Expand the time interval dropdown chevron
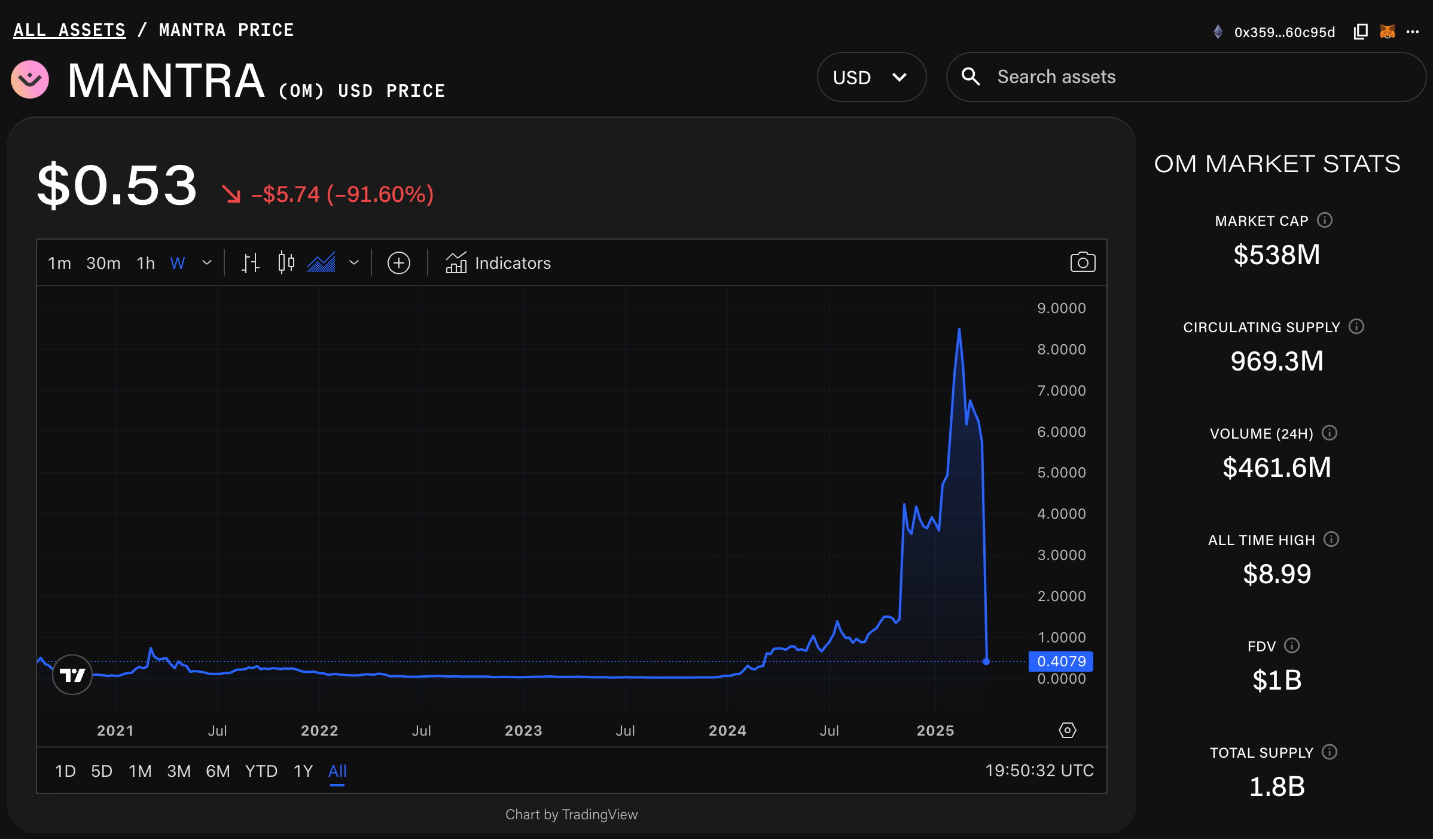 [207, 263]
